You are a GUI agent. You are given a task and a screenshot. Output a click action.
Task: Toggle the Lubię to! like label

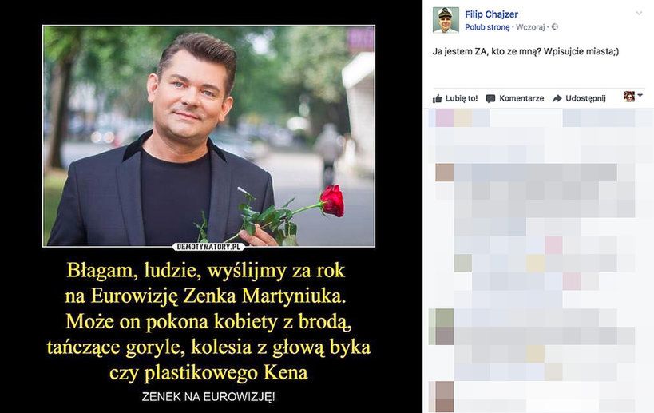462,98
